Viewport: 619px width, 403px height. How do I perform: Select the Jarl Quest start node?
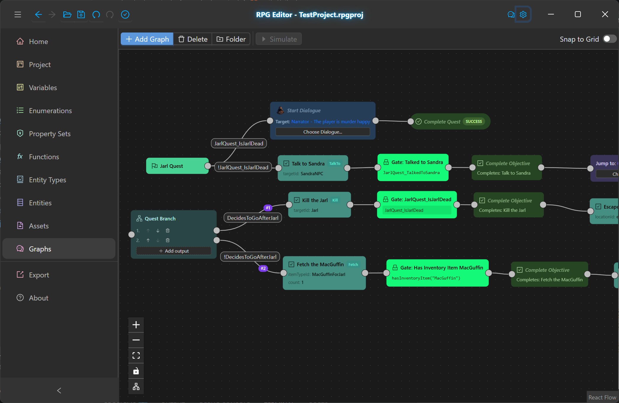[x=177, y=166]
